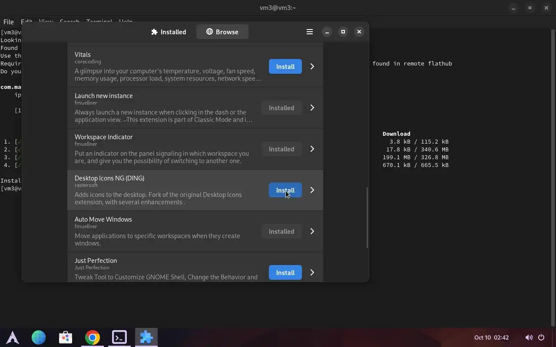Minimize the vm3@vm3 terminal window
Screen dimensions: 556x347
513,8
